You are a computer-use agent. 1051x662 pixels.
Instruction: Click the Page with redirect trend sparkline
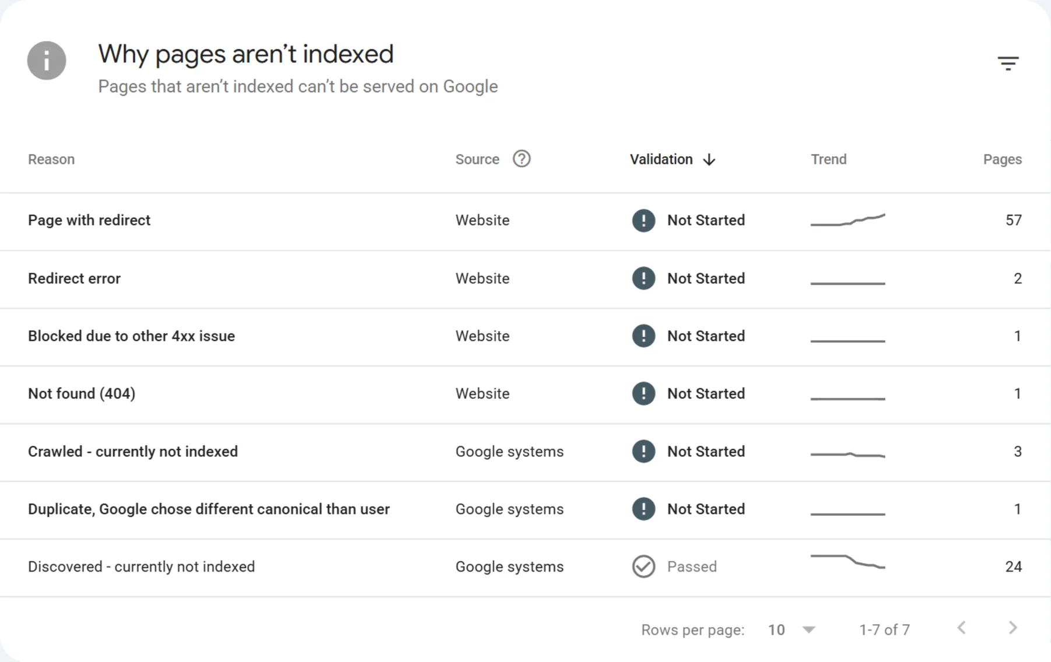847,220
